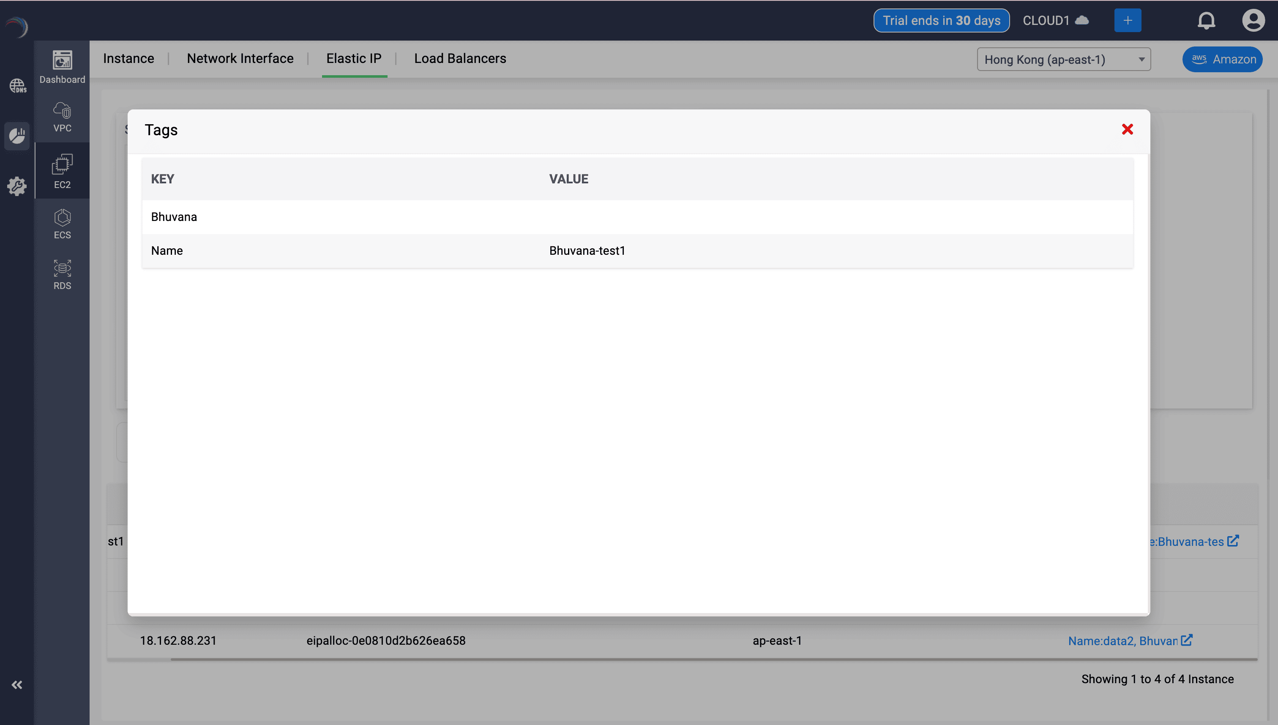Open the Dashboard sidebar icon
The height and width of the screenshot is (725, 1278).
62,67
